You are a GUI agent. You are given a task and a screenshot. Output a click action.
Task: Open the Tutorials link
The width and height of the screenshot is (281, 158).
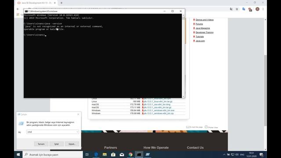(x=200, y=36)
